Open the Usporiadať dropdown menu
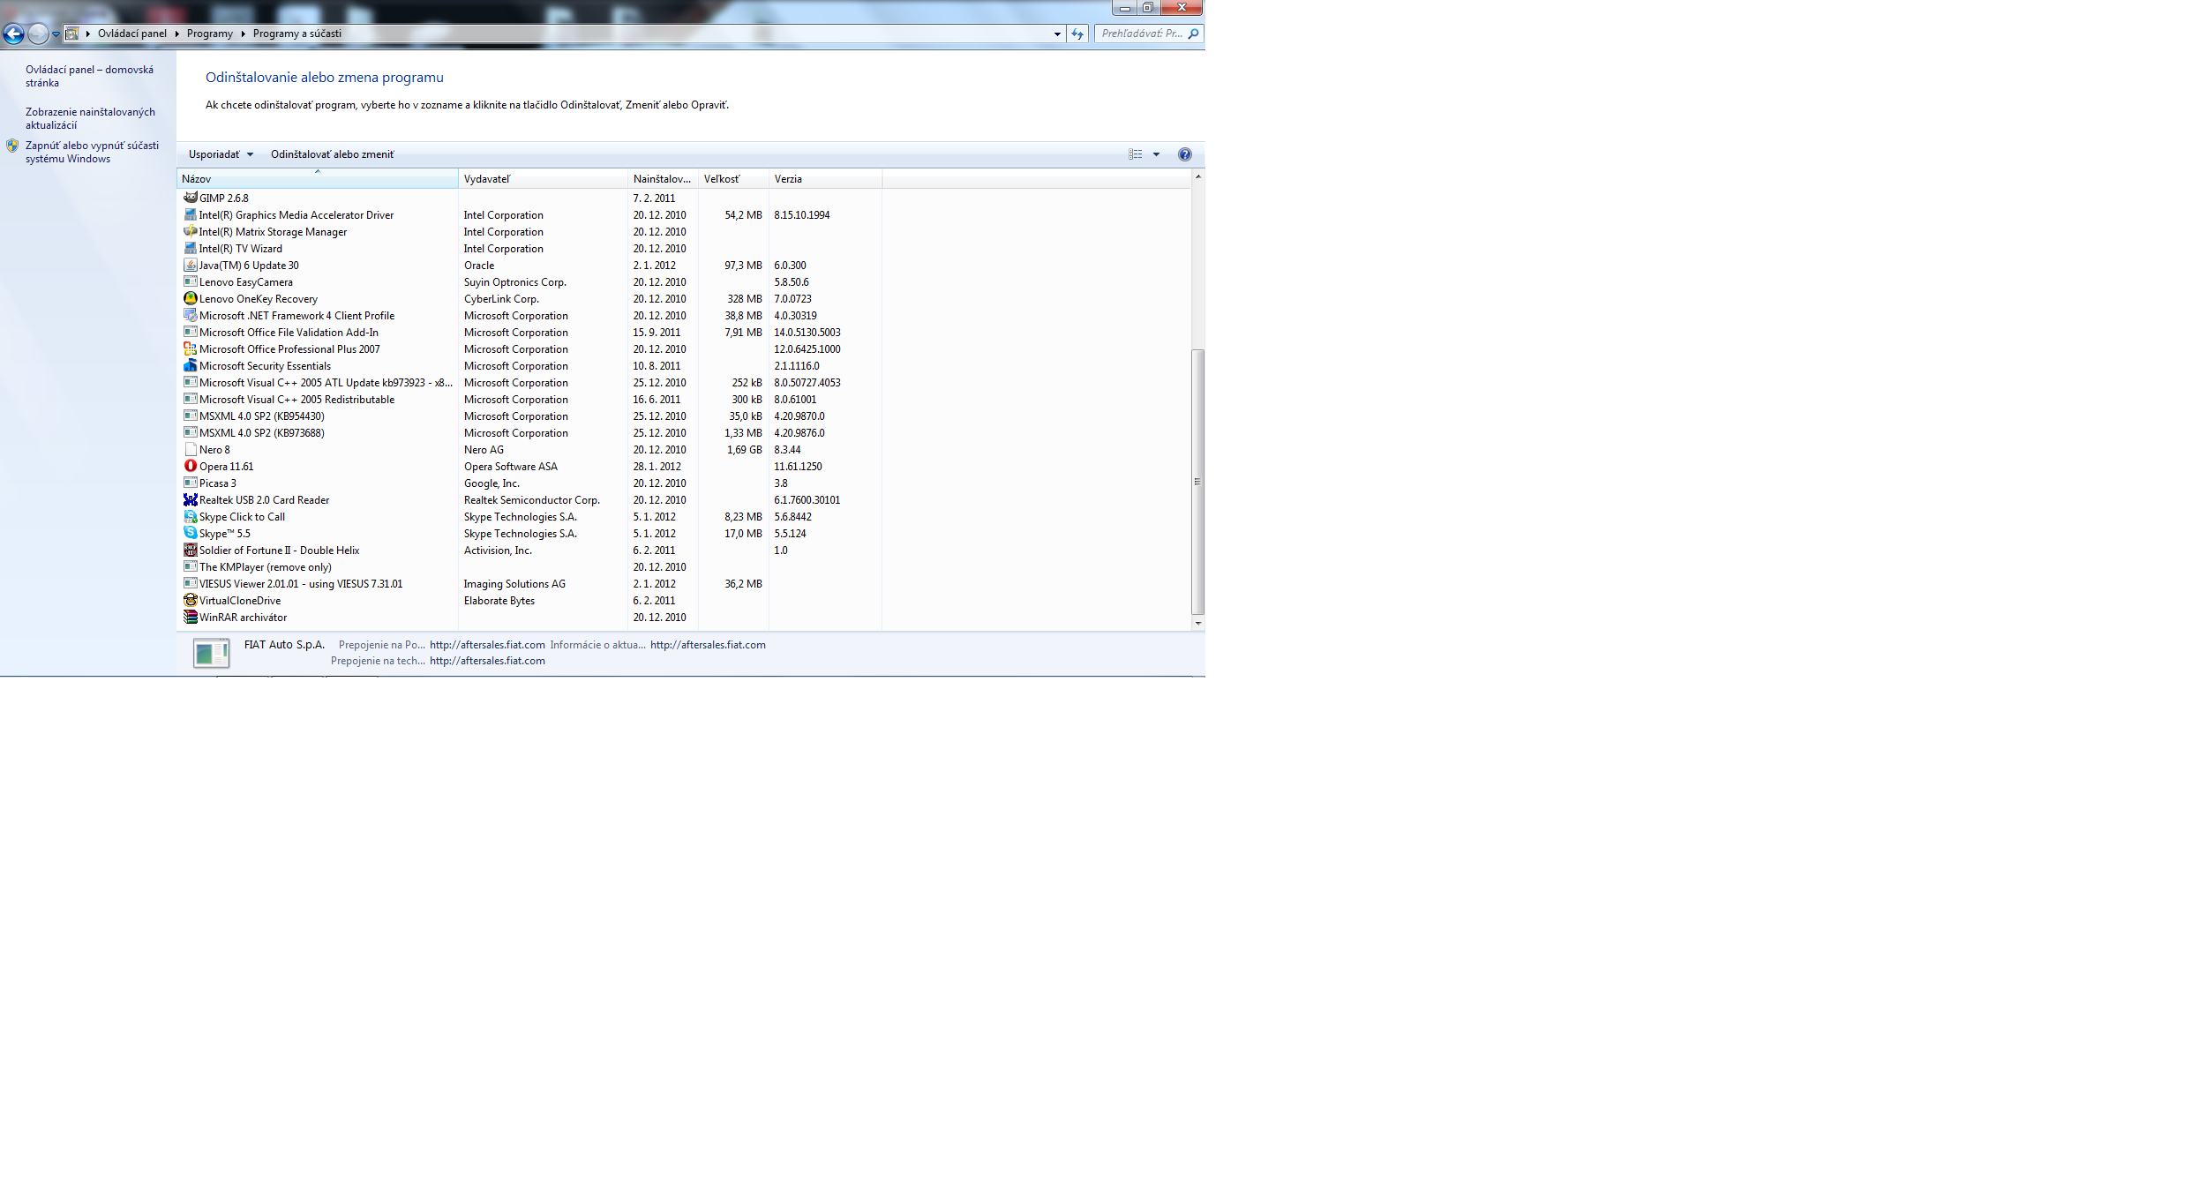The width and height of the screenshot is (2206, 1191). click(x=221, y=154)
